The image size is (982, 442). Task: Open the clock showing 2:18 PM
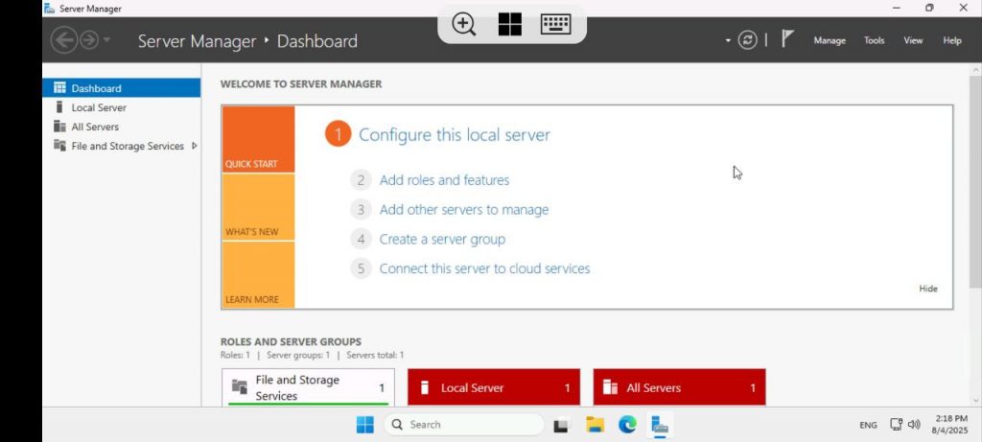pyautogui.click(x=951, y=425)
